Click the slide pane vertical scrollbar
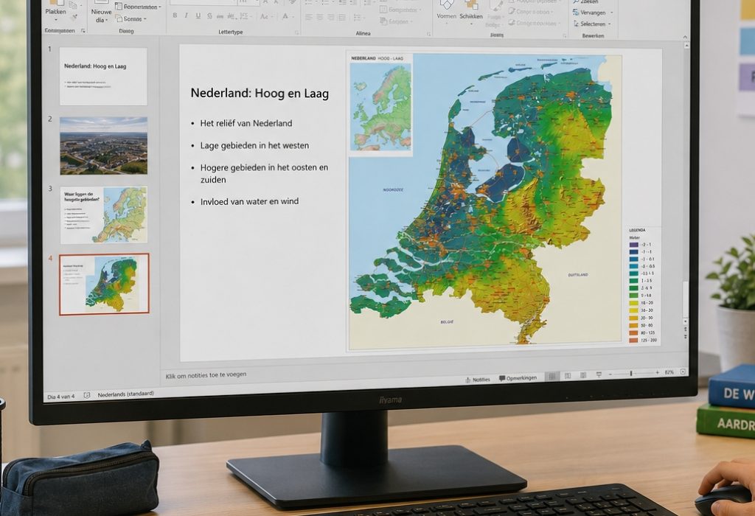 (686, 183)
